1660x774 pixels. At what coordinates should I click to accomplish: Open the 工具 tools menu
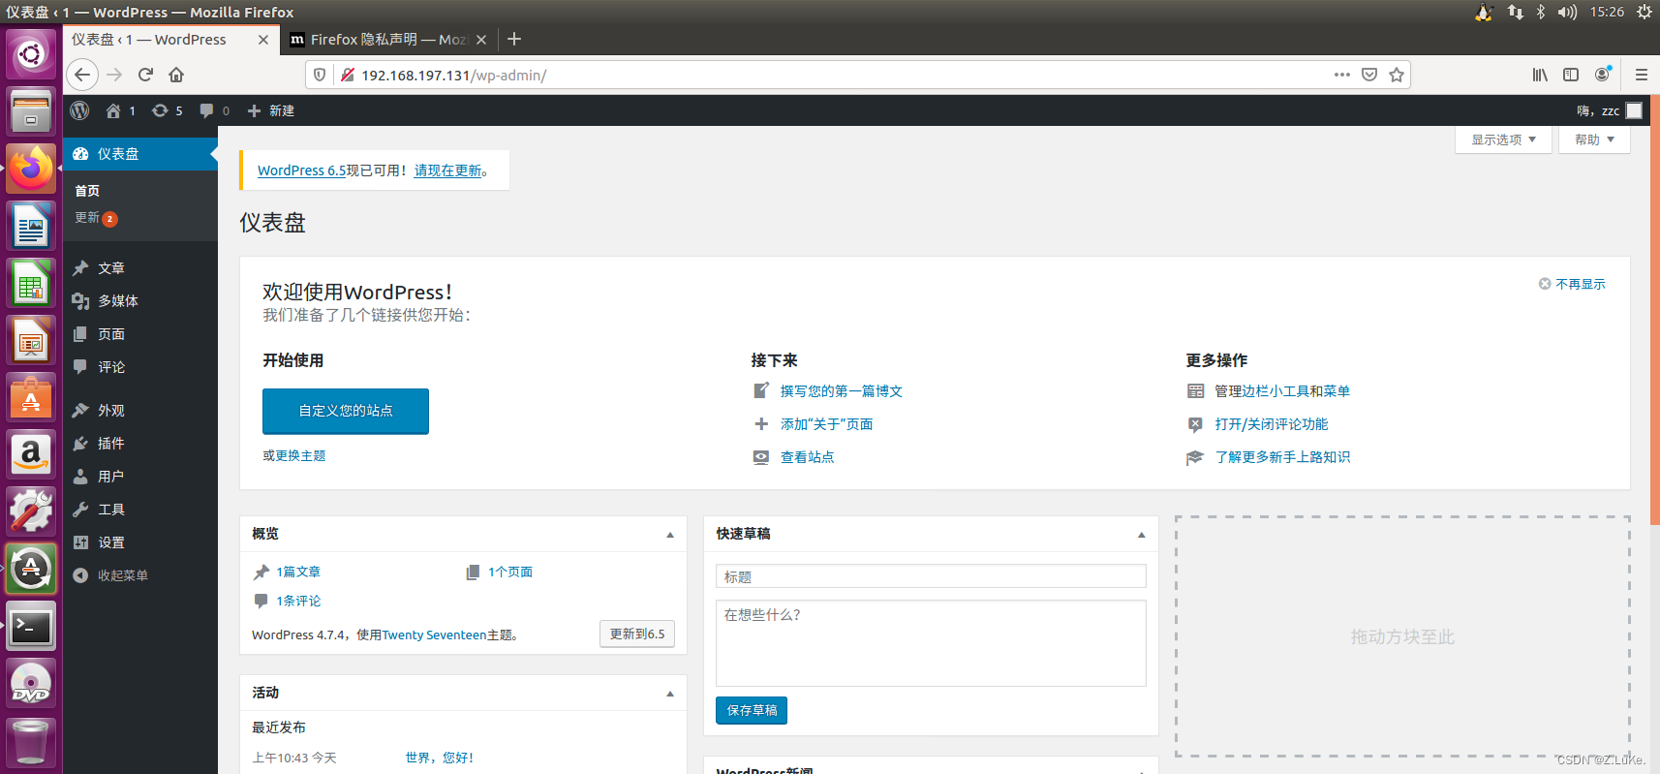pos(110,510)
